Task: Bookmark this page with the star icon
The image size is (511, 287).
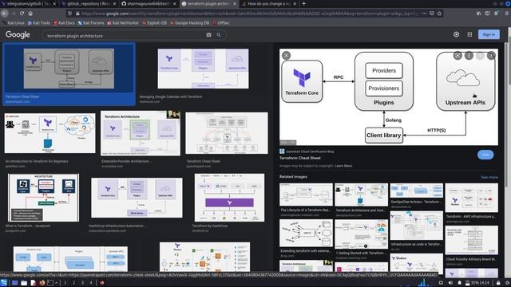Action: click(439, 14)
